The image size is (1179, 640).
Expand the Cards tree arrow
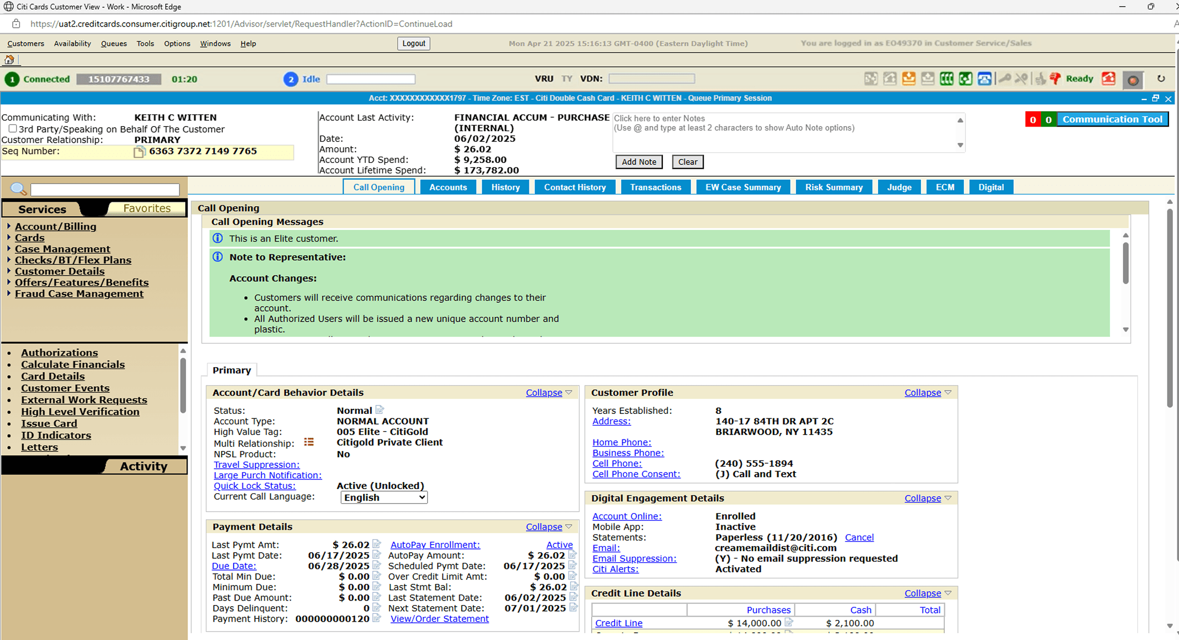pos(9,237)
